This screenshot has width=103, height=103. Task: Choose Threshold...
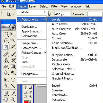(x=75, y=95)
